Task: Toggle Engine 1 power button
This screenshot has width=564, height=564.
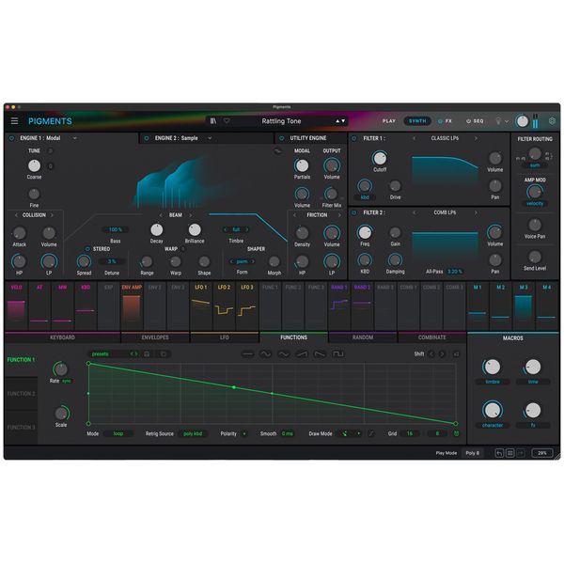Action: (12, 138)
